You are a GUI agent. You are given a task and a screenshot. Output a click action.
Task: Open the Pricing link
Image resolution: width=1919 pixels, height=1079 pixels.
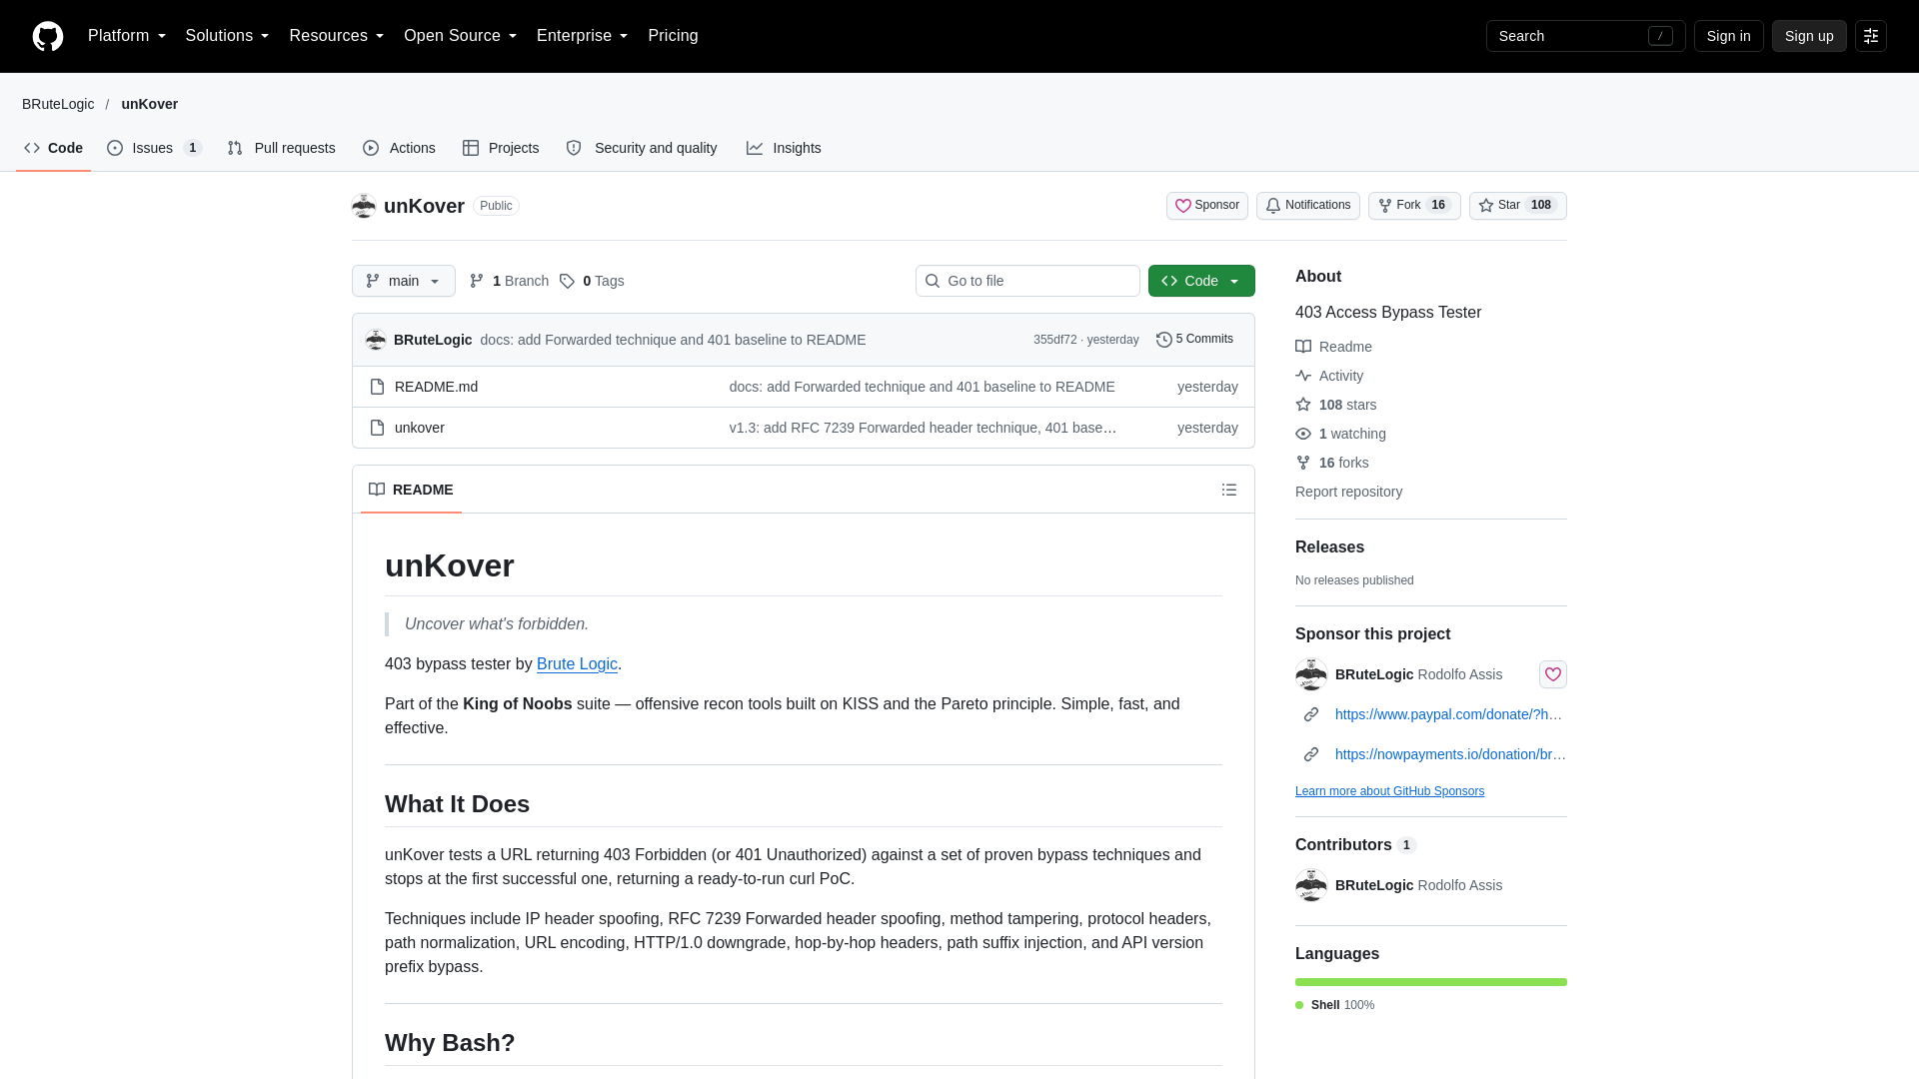click(673, 36)
